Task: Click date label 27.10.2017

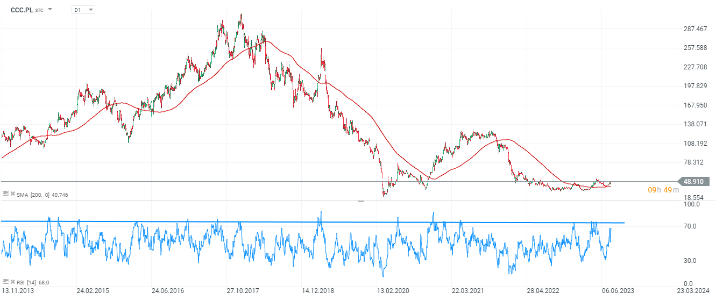Action: click(243, 291)
